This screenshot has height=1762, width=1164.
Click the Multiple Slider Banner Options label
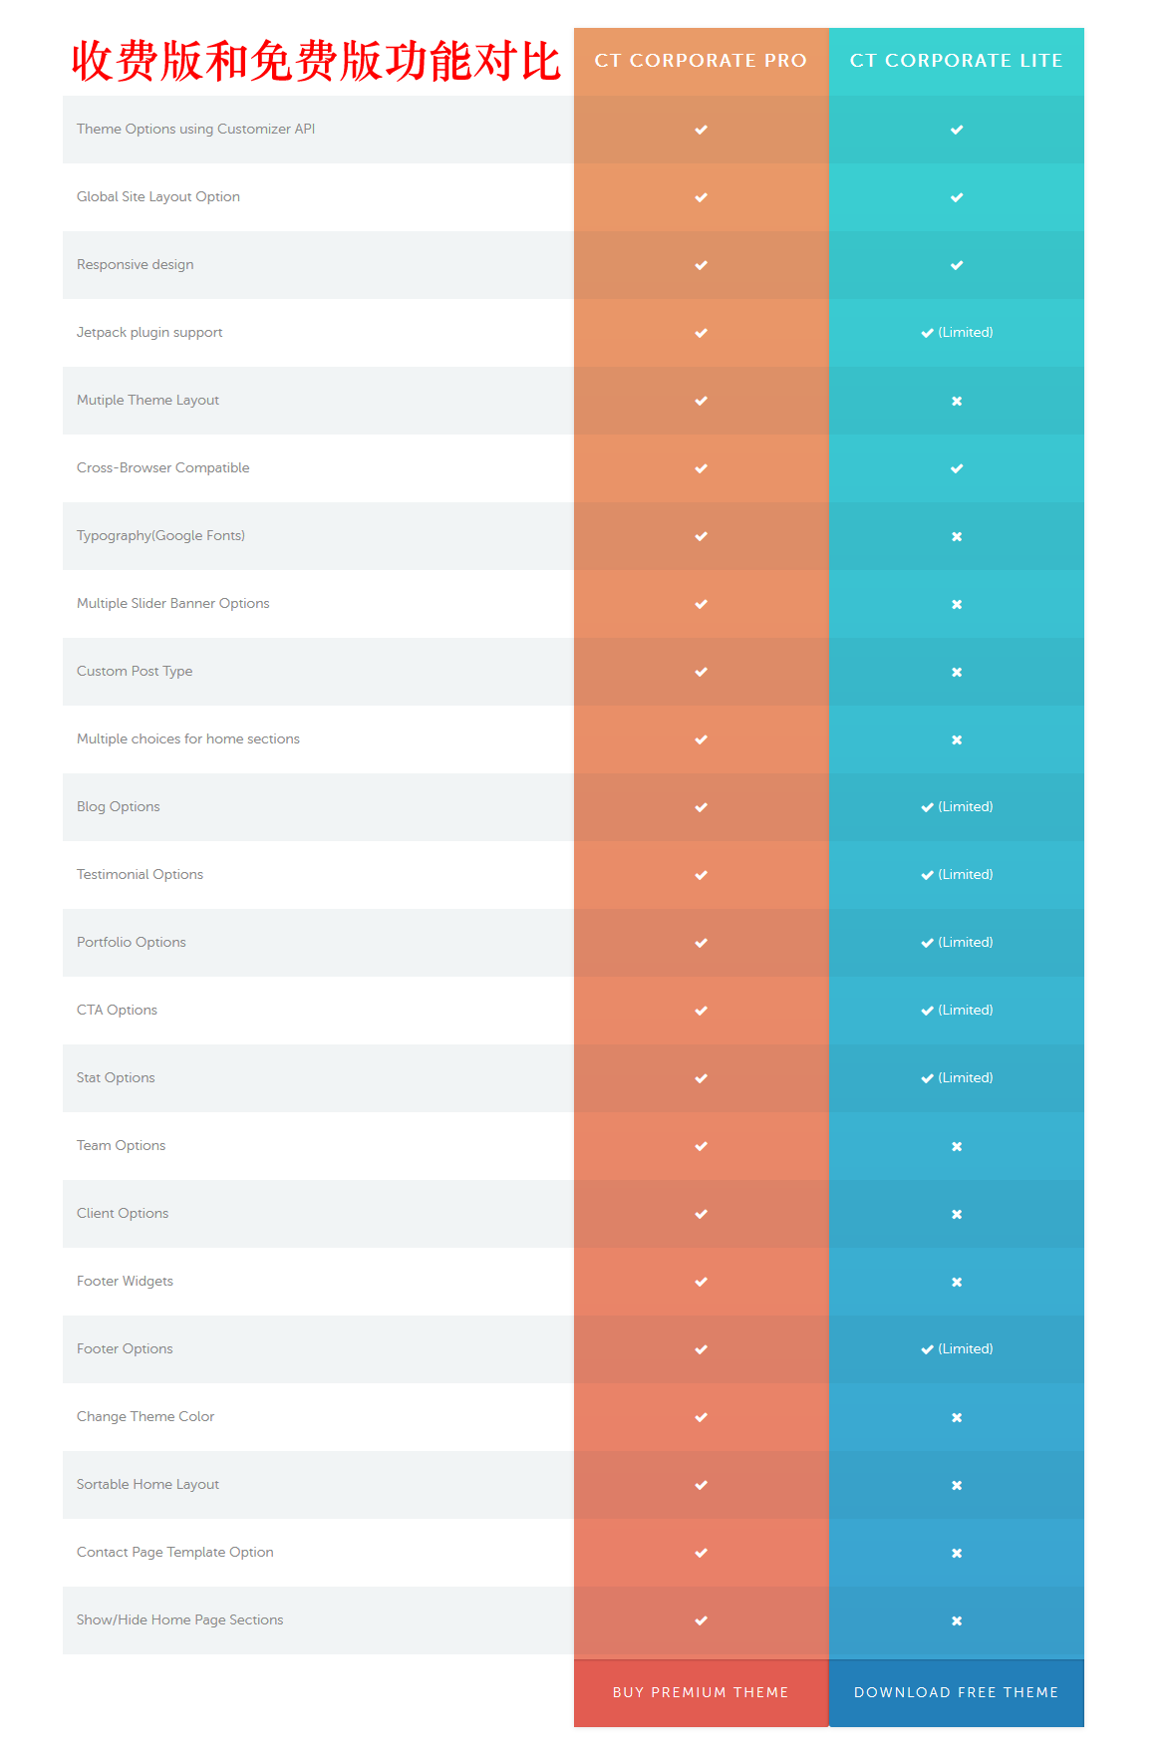[x=172, y=604]
